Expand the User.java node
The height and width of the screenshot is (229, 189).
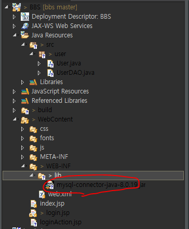(x=39, y=64)
